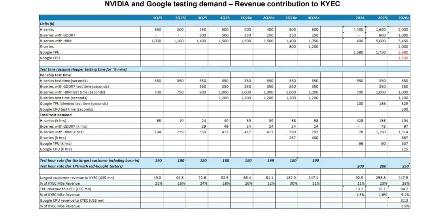The width and height of the screenshot is (427, 218).
Task: Click 'B-series with GDDR7 test time (seconds)' label
Action: (74, 86)
